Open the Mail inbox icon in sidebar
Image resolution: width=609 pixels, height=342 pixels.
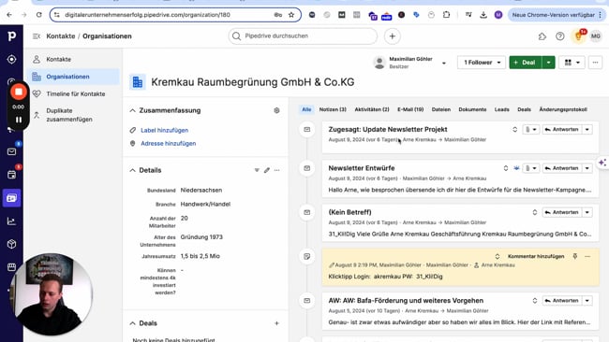pos(11,151)
